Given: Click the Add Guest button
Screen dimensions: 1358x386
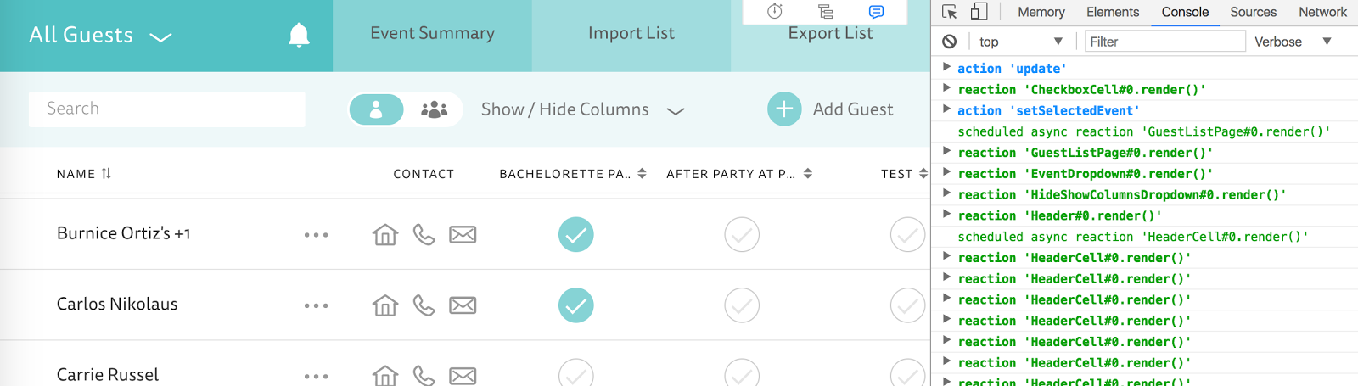Looking at the screenshot, I should 830,109.
